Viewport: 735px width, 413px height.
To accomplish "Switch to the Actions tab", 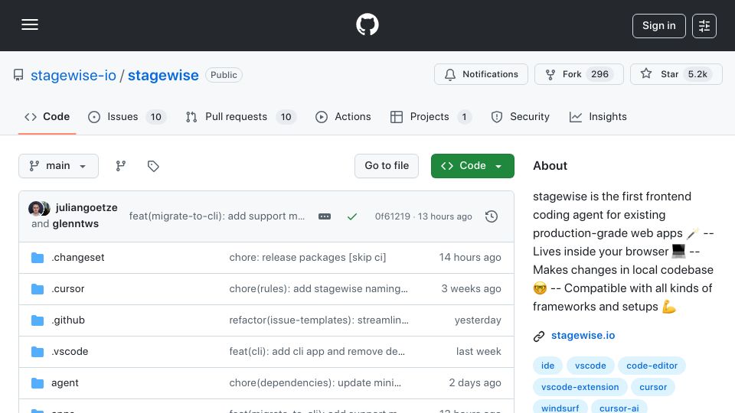I will pos(343,116).
